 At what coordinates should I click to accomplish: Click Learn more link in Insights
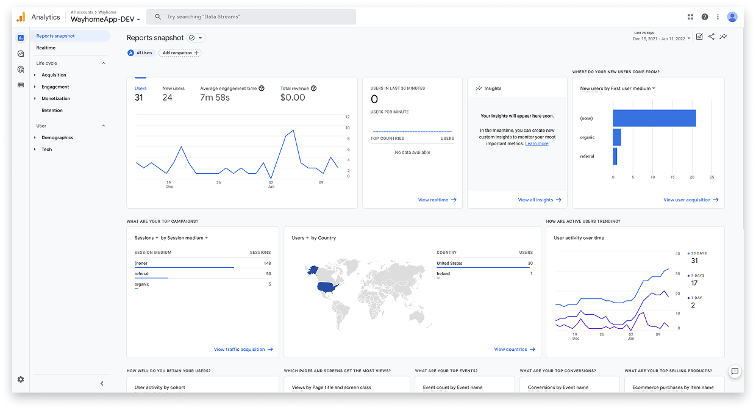(x=537, y=143)
